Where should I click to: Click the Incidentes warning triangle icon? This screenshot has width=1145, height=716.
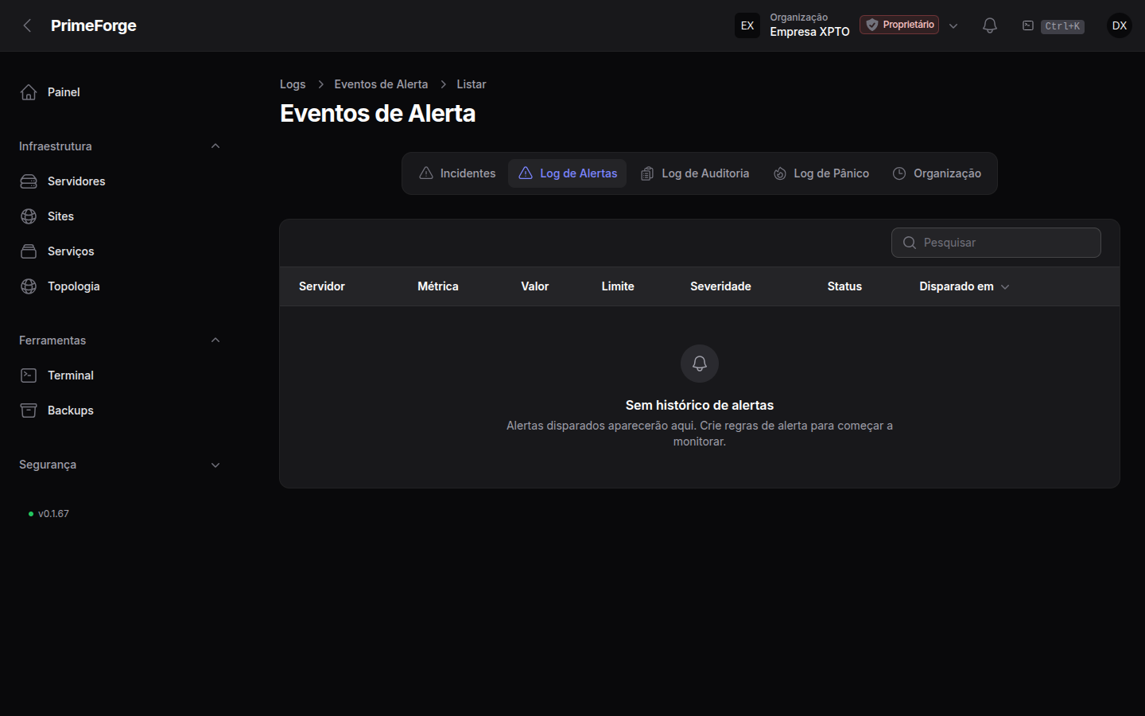(x=426, y=173)
